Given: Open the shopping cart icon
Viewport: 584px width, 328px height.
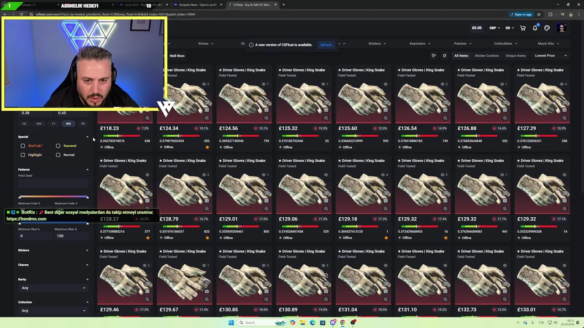Looking at the screenshot, I should click(x=523, y=28).
